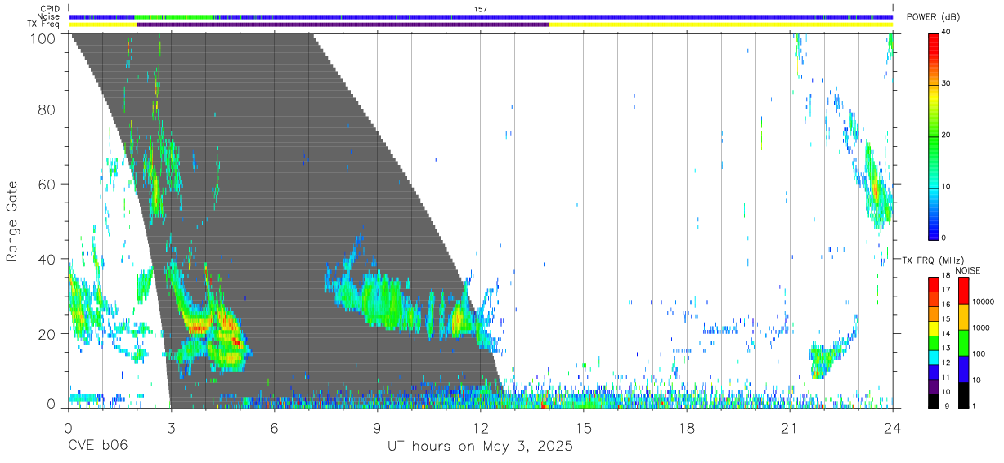Click the CVE b06 radar label
Screen dimensions: 1004x463
(97, 447)
